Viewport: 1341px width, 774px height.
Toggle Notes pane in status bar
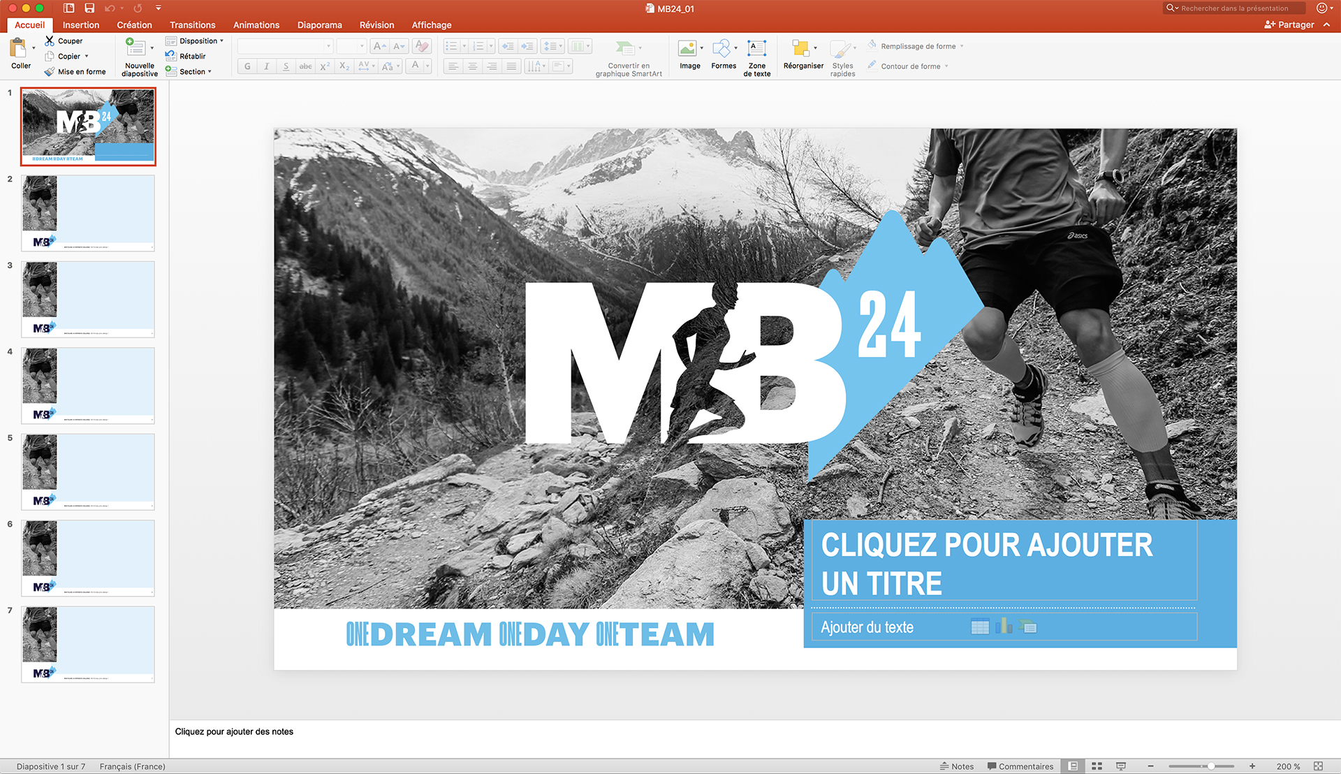click(x=957, y=766)
